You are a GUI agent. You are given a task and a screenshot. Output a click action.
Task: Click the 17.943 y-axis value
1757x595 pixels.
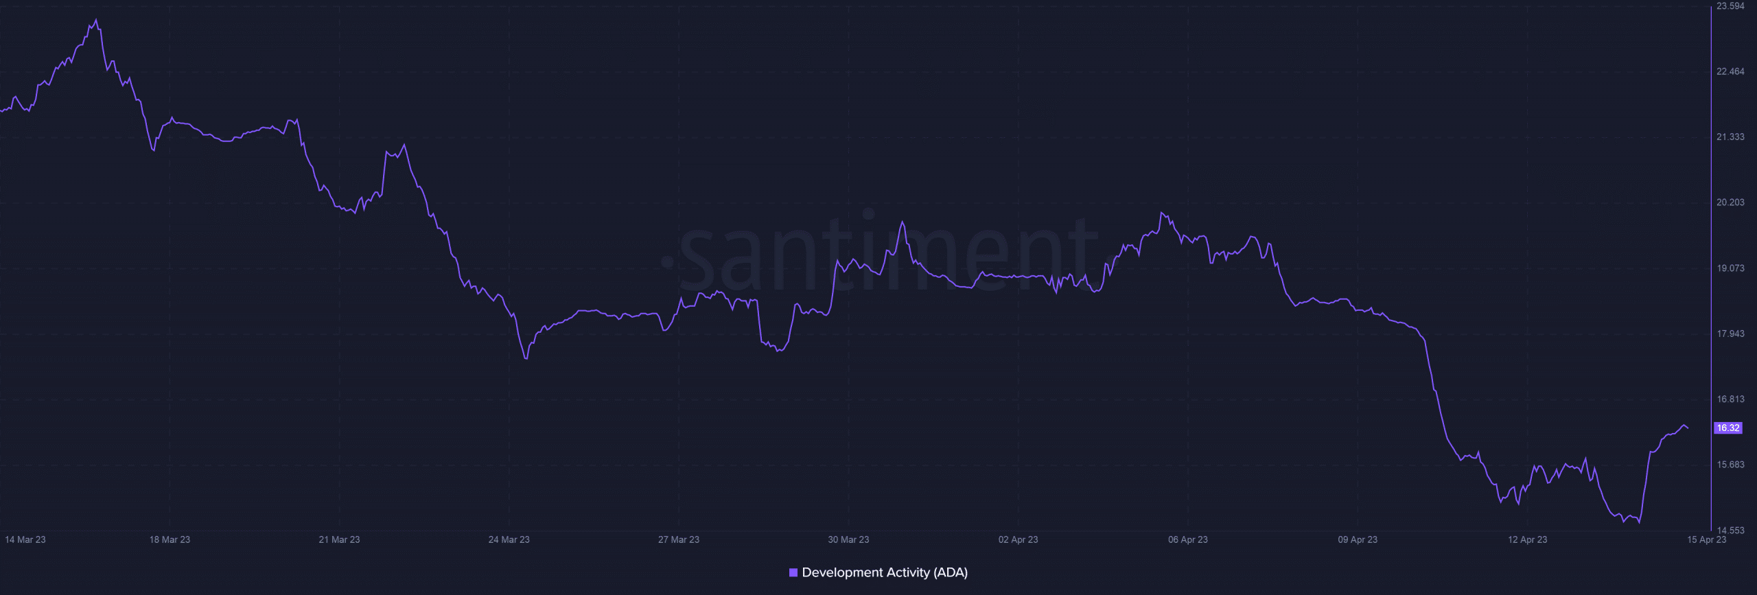(x=1730, y=334)
